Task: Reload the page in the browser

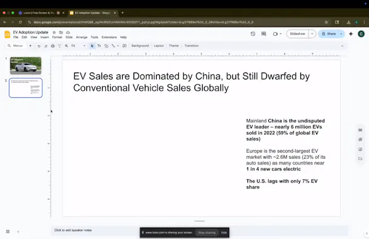Action: [x=20, y=22]
